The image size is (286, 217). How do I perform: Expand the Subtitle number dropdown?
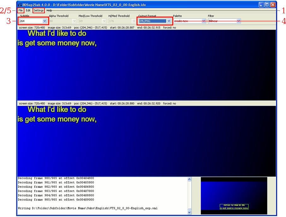tap(45, 21)
